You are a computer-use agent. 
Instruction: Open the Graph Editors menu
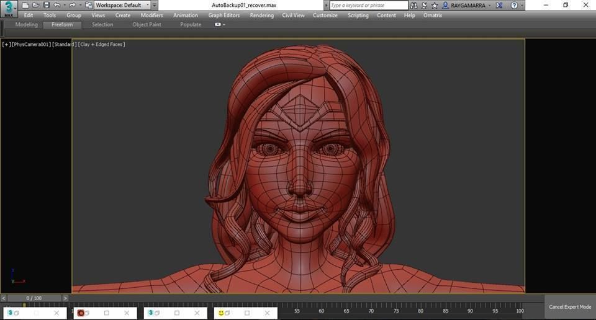pyautogui.click(x=224, y=15)
